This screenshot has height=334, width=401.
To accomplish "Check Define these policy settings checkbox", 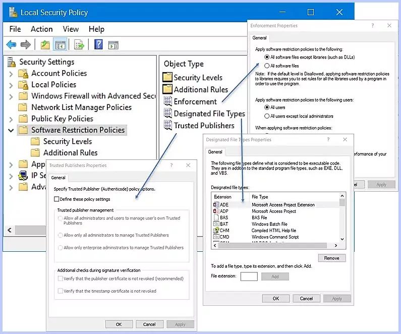I will click(x=56, y=199).
